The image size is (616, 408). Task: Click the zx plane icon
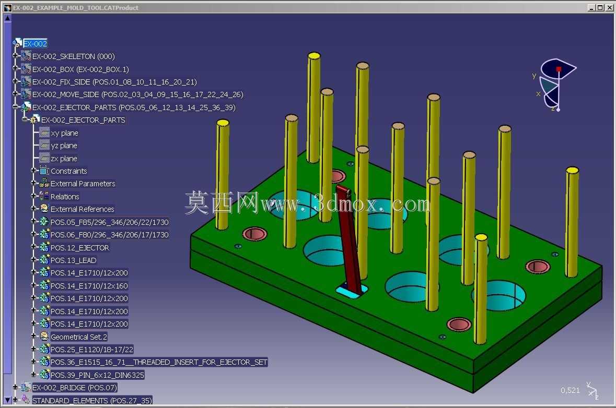tap(44, 158)
